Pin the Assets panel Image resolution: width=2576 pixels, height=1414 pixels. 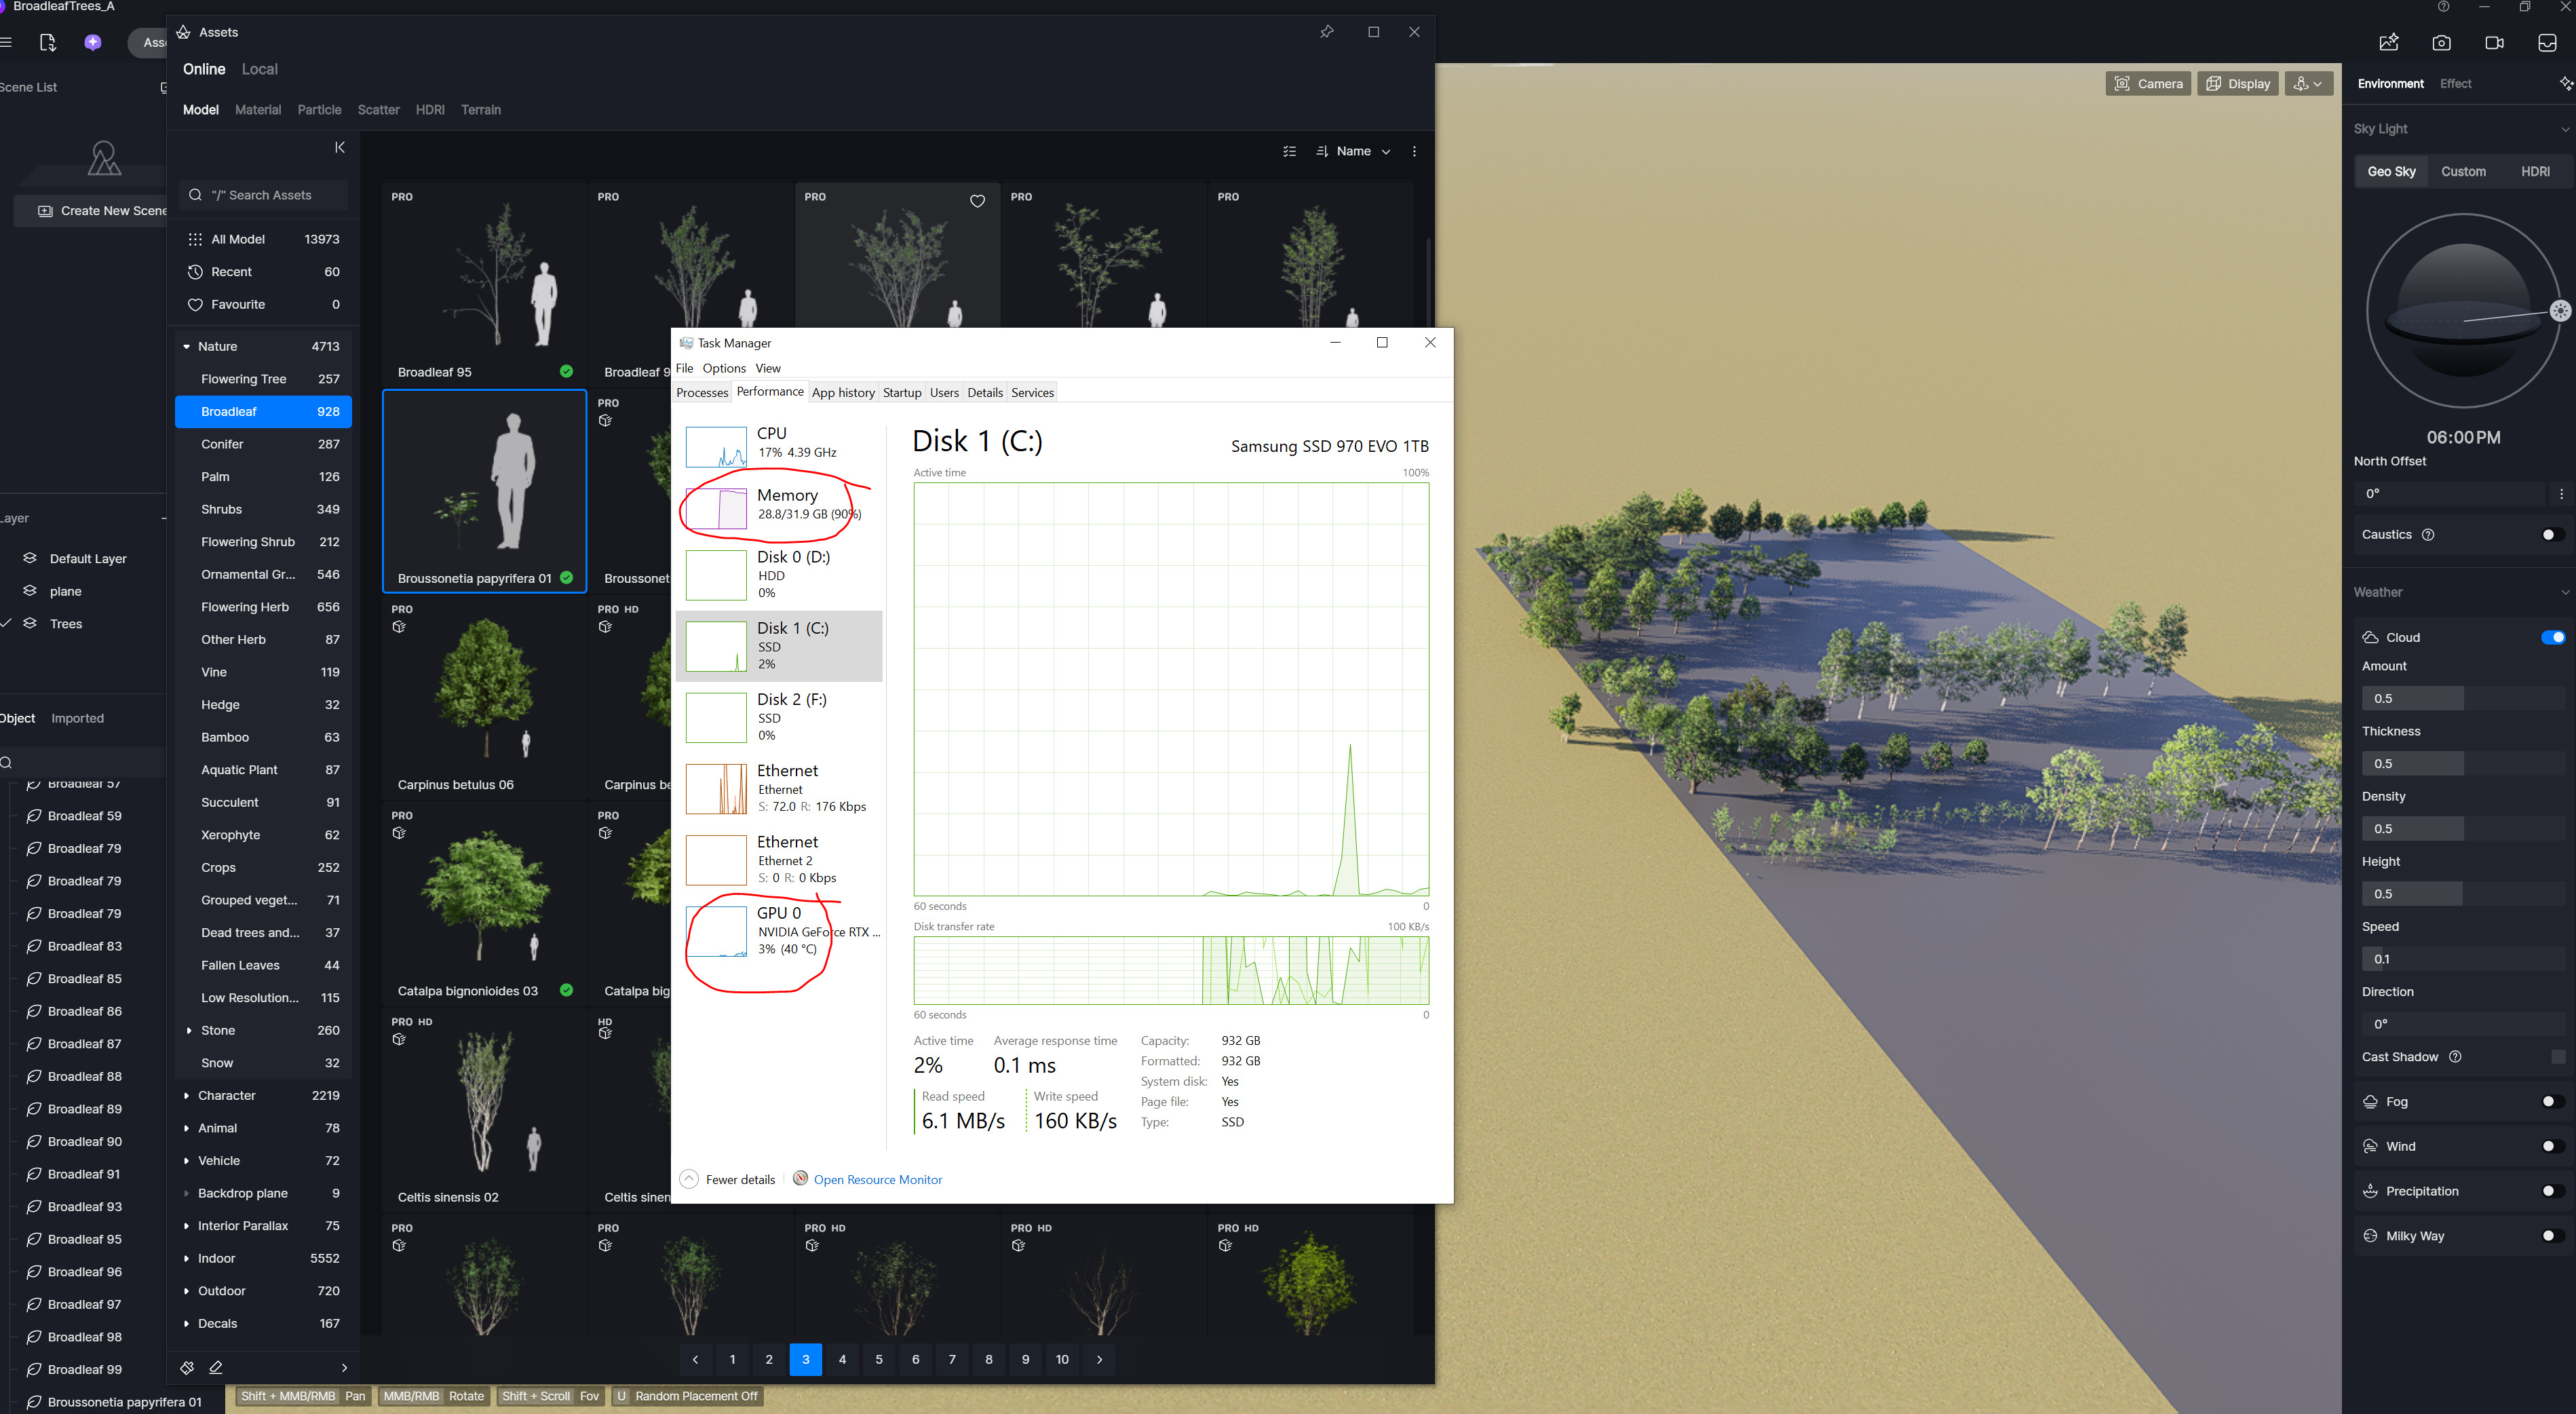tap(1326, 32)
